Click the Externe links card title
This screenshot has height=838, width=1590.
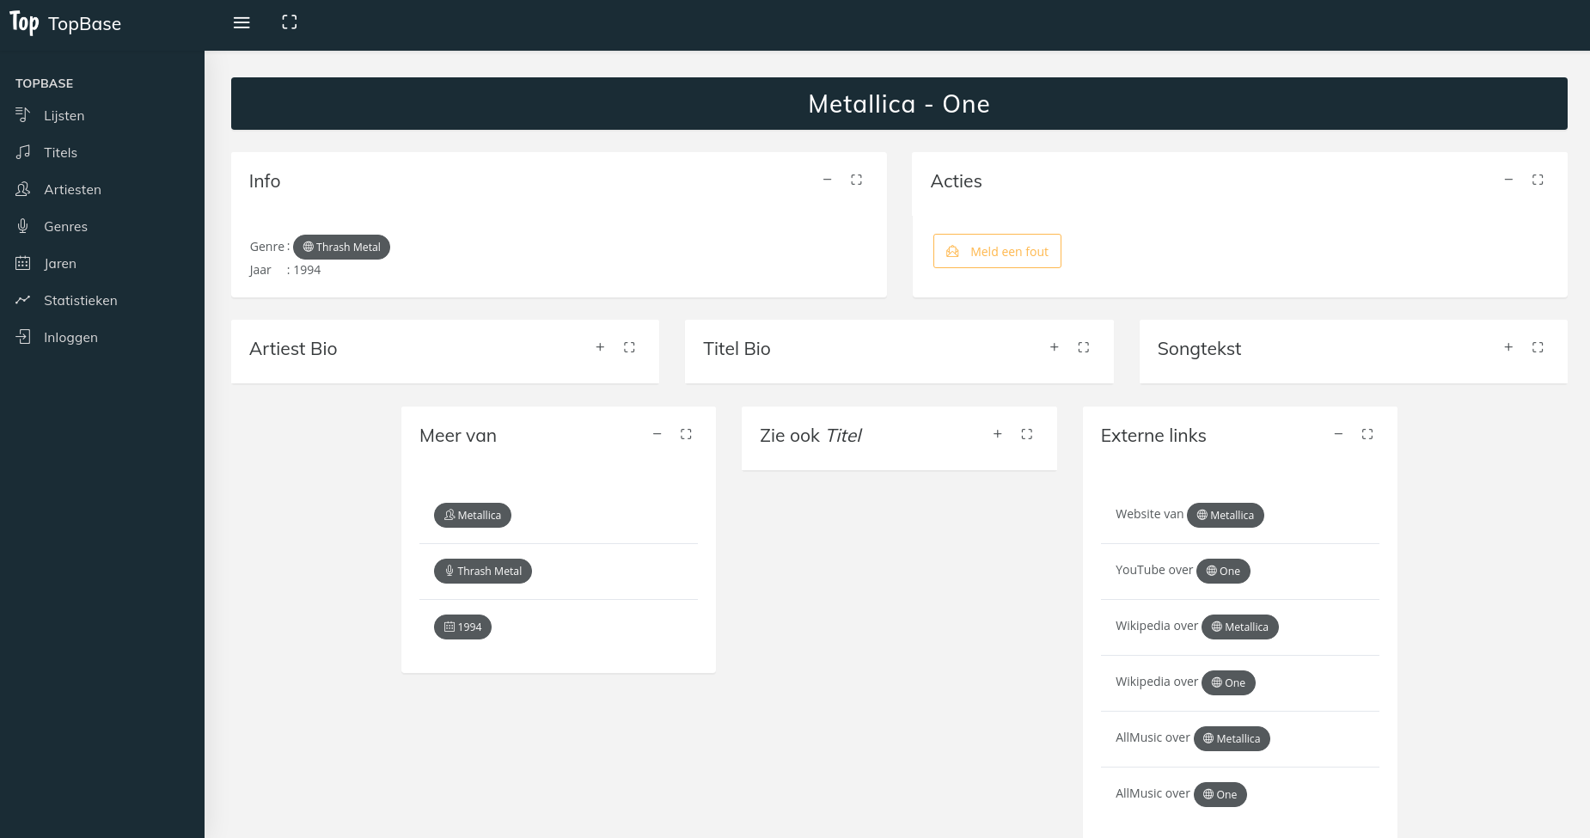pyautogui.click(x=1153, y=436)
